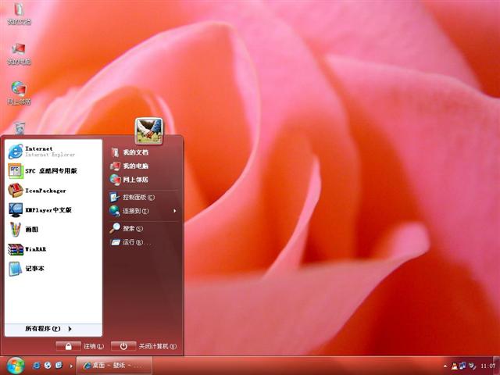This screenshot has height=375, width=500.
Task: Select the 网上邻居 desktop icon
Action: (x=19, y=91)
